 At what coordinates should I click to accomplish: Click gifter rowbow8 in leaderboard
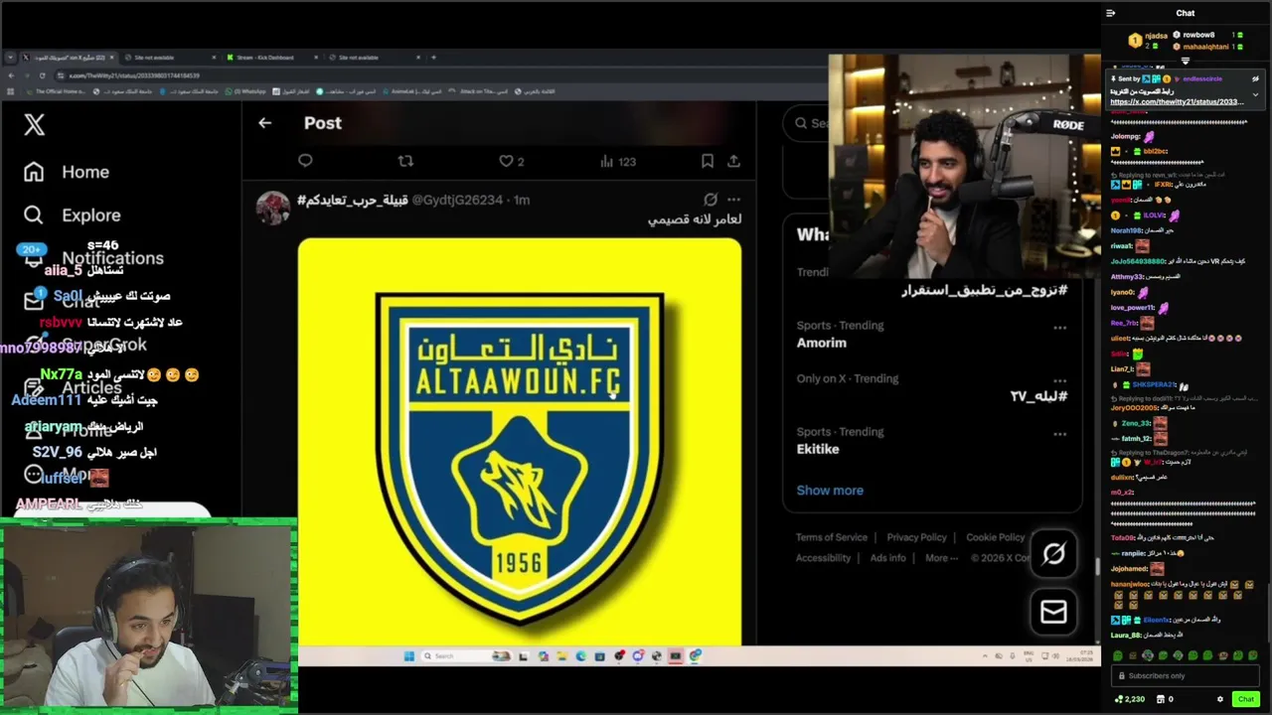pyautogui.click(x=1198, y=35)
